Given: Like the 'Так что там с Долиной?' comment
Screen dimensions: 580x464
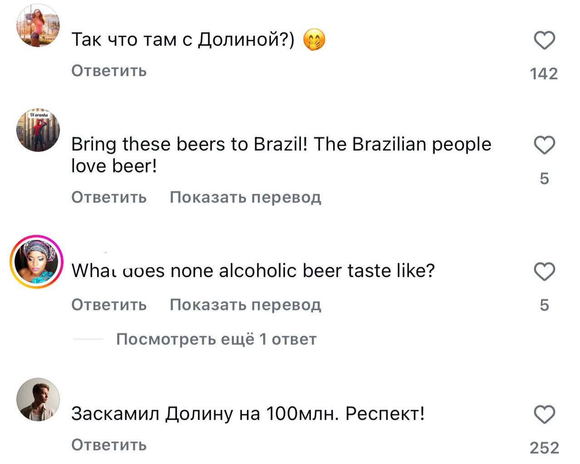Looking at the screenshot, I should (x=544, y=41).
